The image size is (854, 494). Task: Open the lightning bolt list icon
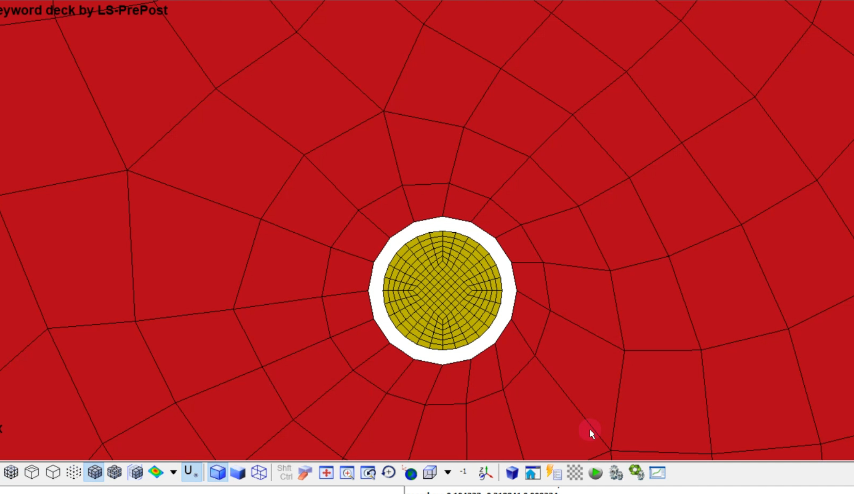554,472
